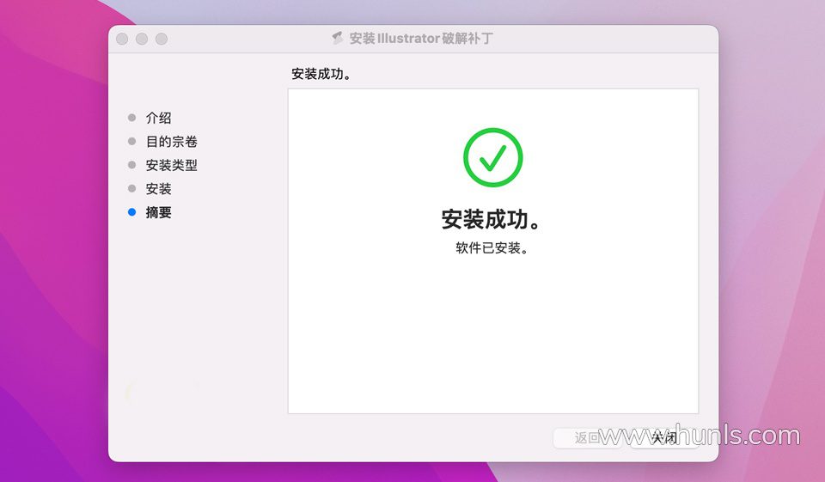Click the 返回 button
Viewport: 825px width, 482px height.
click(x=588, y=438)
